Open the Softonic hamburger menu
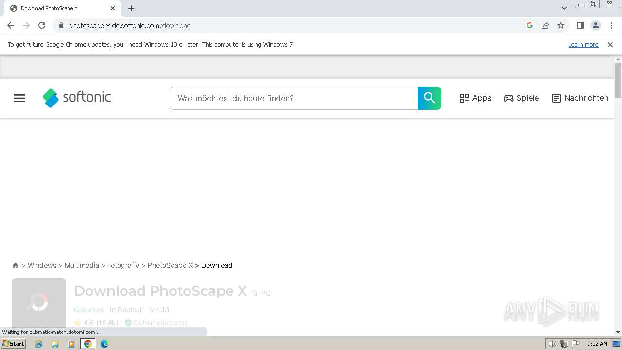The width and height of the screenshot is (622, 350). (19, 98)
